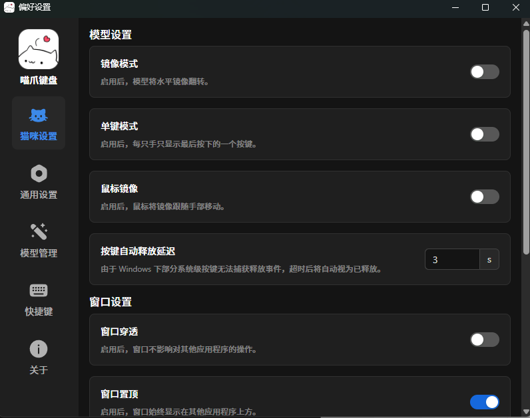Go to the 通用设置 tab label

[x=39, y=195]
